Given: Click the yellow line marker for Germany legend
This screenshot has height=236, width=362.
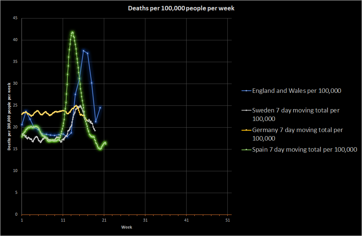Looking at the screenshot, I should click(x=246, y=130).
